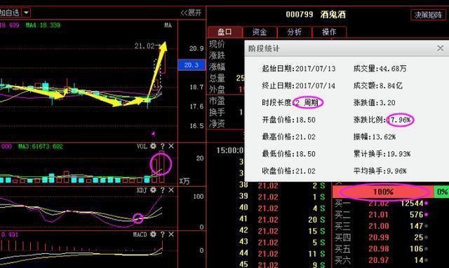The image size is (449, 268).
Task: Open the VOL indicator help question mark
Action: coord(162,146)
